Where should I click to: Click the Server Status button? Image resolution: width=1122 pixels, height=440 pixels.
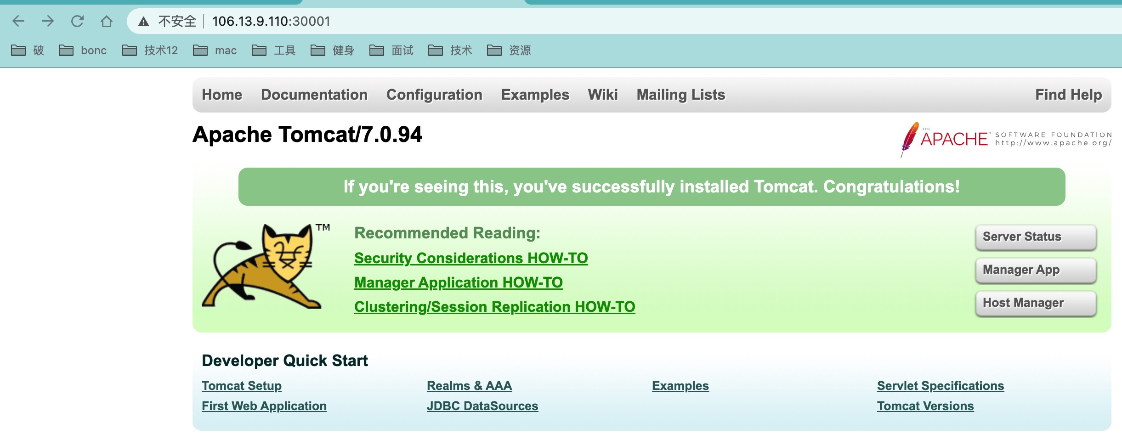click(1036, 237)
